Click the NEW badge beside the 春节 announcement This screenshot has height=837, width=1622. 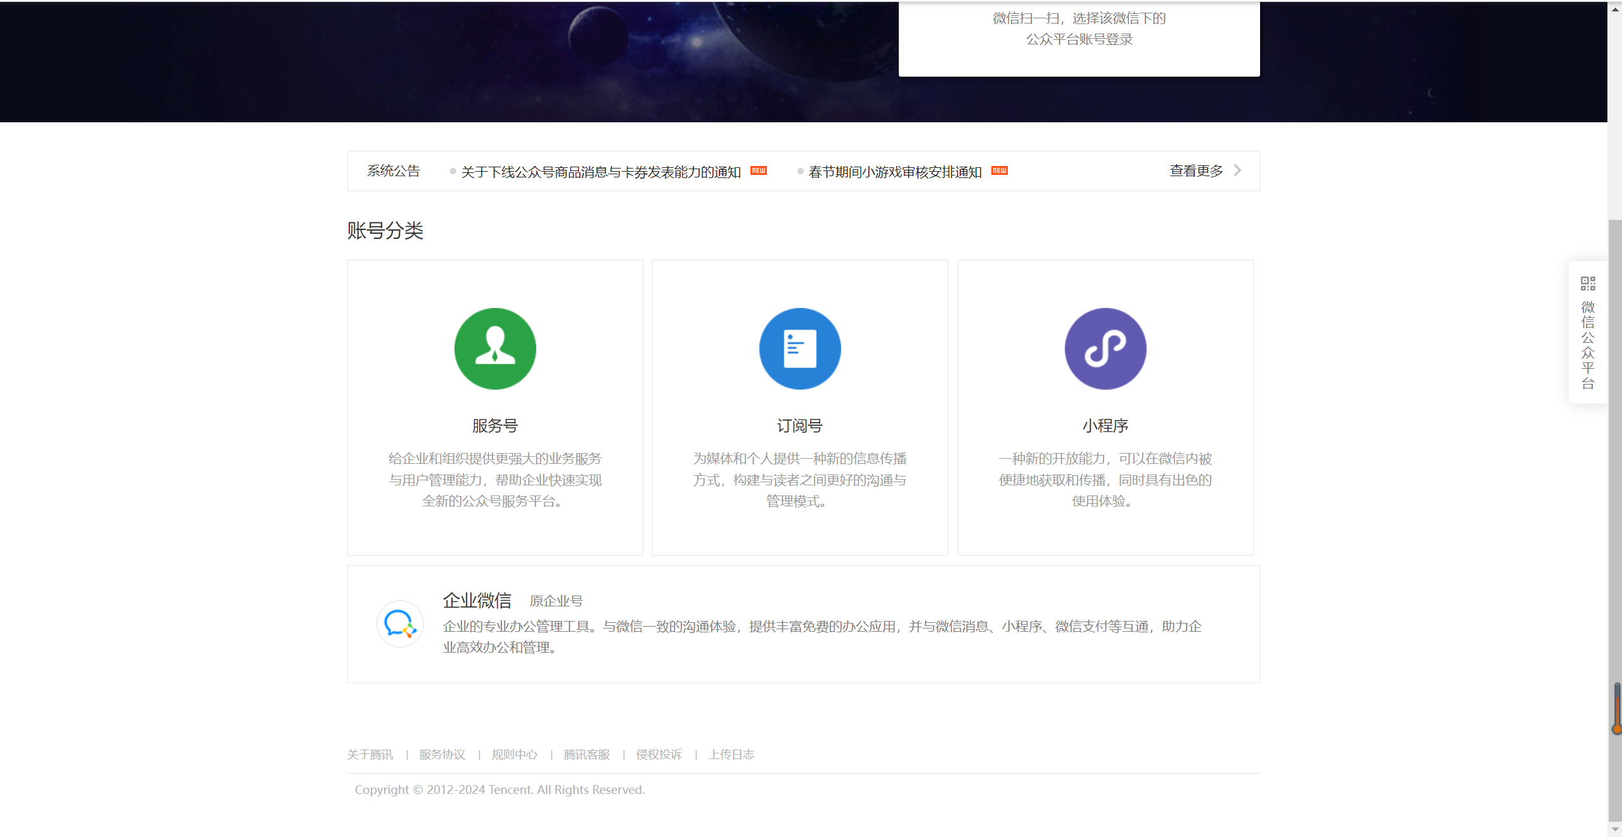[999, 170]
